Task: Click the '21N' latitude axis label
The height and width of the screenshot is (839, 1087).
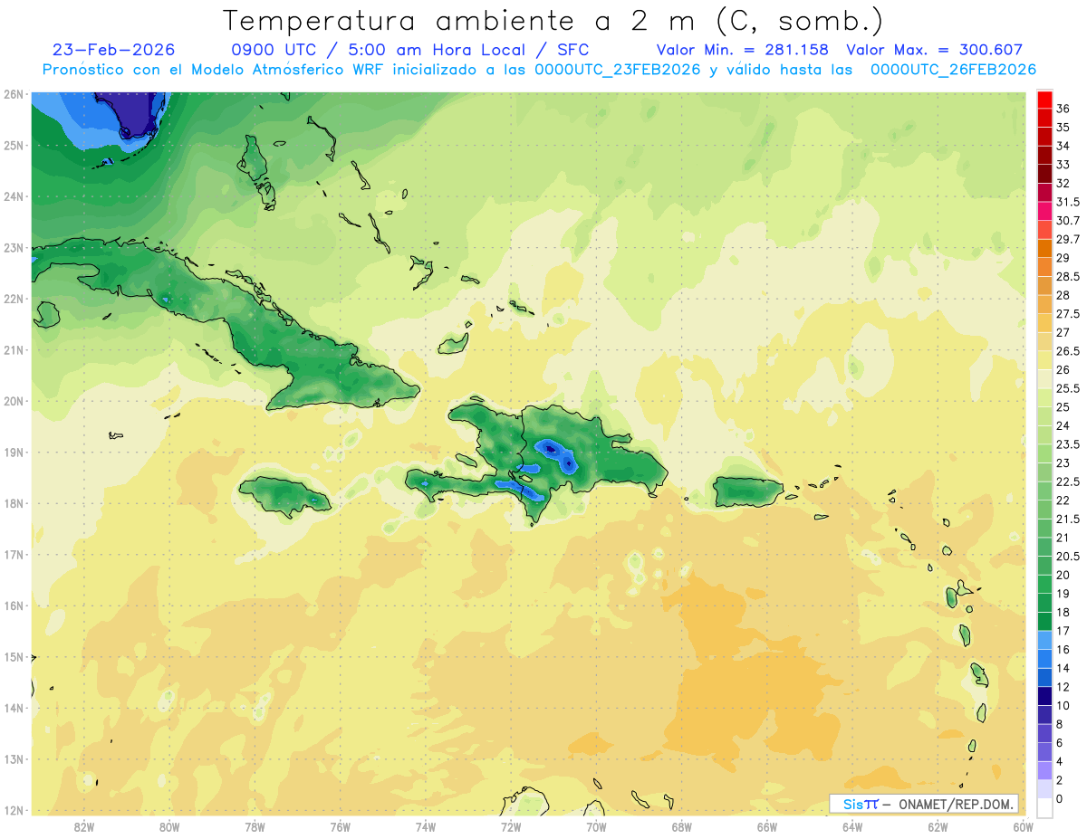Action: tap(14, 349)
